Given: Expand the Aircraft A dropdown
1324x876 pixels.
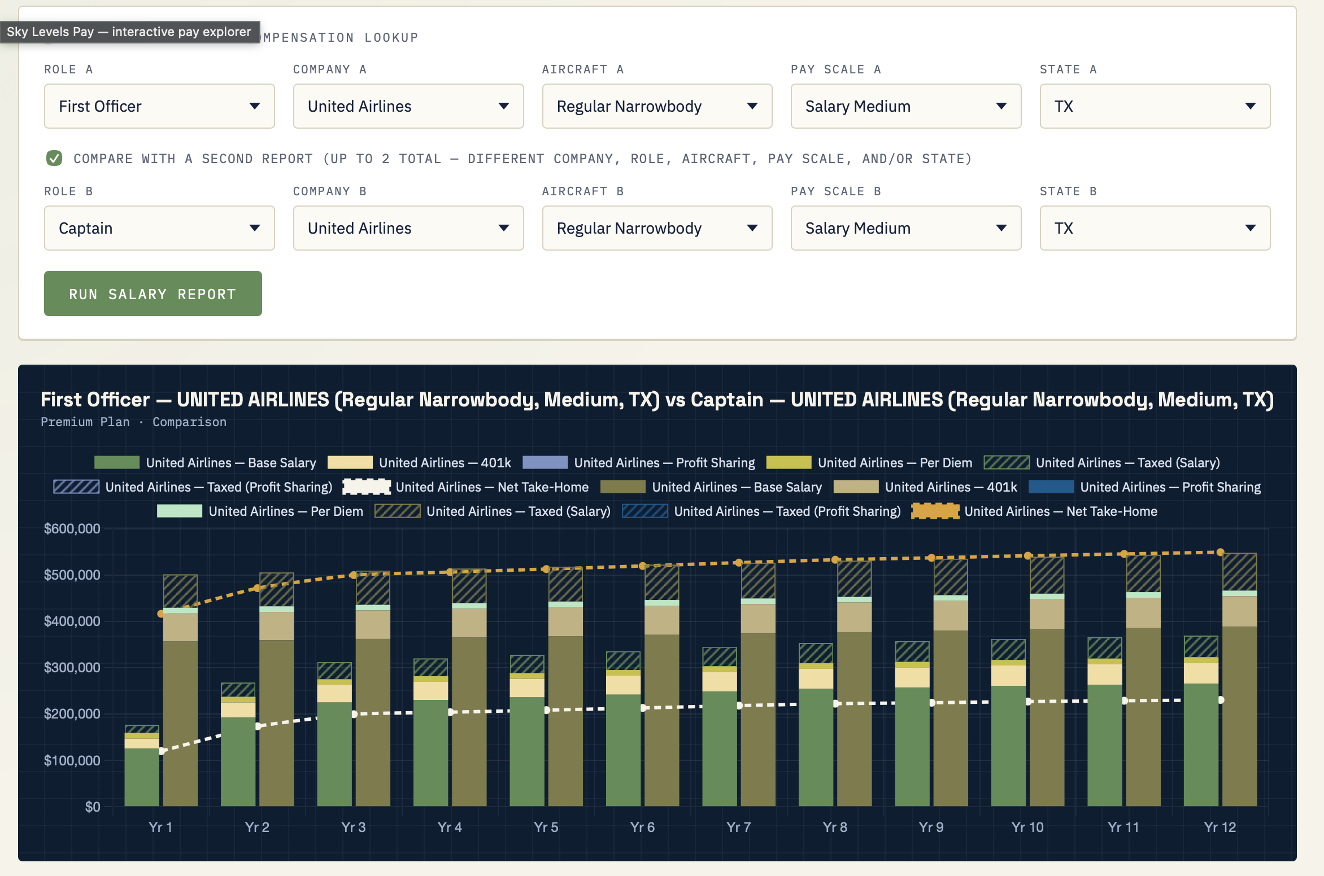Looking at the screenshot, I should 657,106.
